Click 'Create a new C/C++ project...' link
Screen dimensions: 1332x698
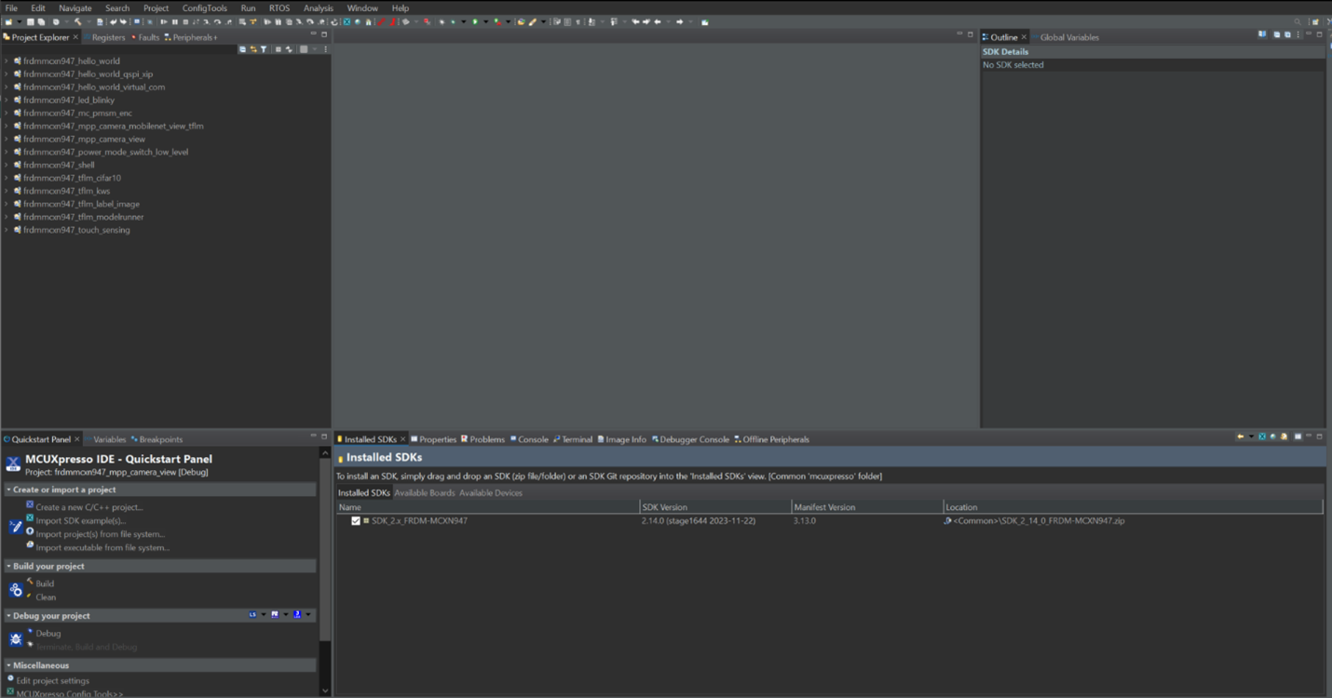click(x=89, y=507)
